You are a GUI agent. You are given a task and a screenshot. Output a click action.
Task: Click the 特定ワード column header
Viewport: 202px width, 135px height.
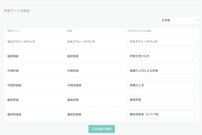pos(13,31)
